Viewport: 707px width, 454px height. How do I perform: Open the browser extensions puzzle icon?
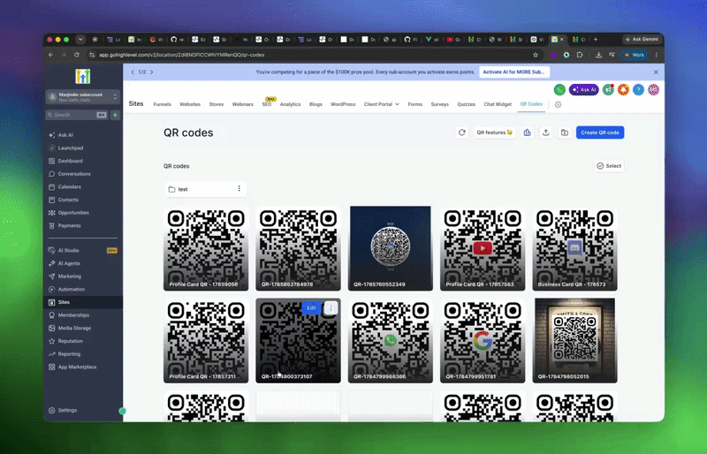click(x=580, y=55)
